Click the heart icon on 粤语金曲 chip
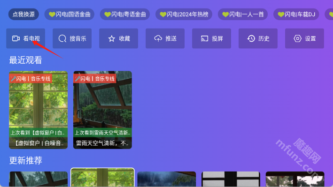 tap(108, 15)
